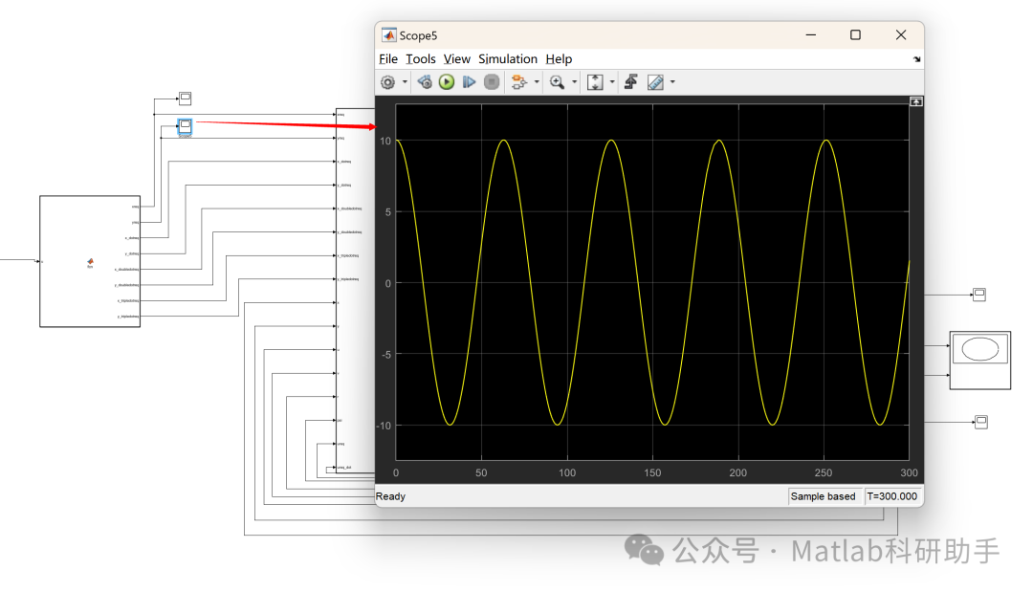Viewport: 1033px width, 592px height.
Task: Maximize the Scope5 window
Action: pyautogui.click(x=855, y=34)
